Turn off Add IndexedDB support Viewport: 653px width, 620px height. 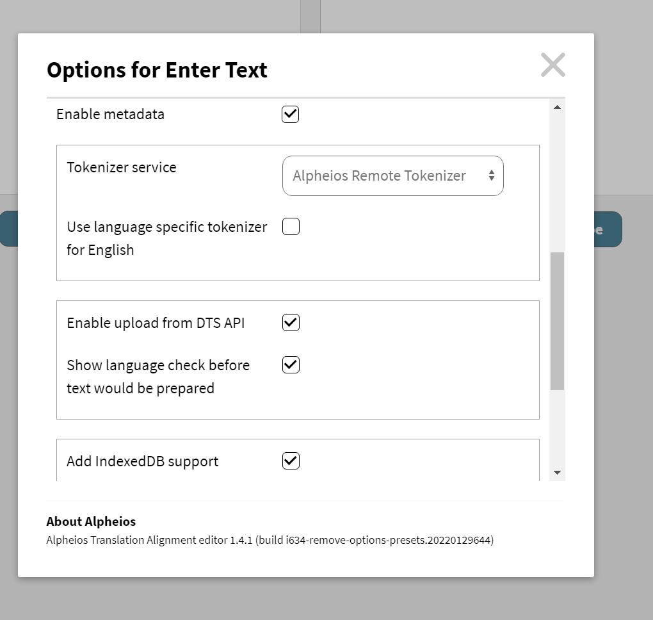[x=290, y=461]
